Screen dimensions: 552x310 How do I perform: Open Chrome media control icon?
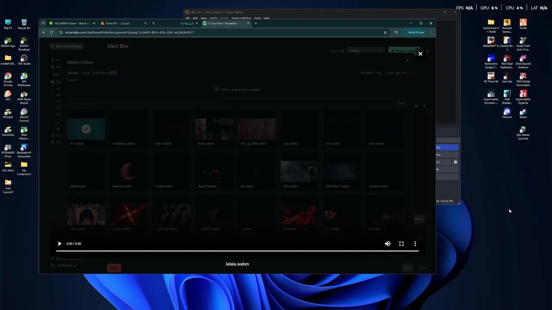click(x=396, y=32)
